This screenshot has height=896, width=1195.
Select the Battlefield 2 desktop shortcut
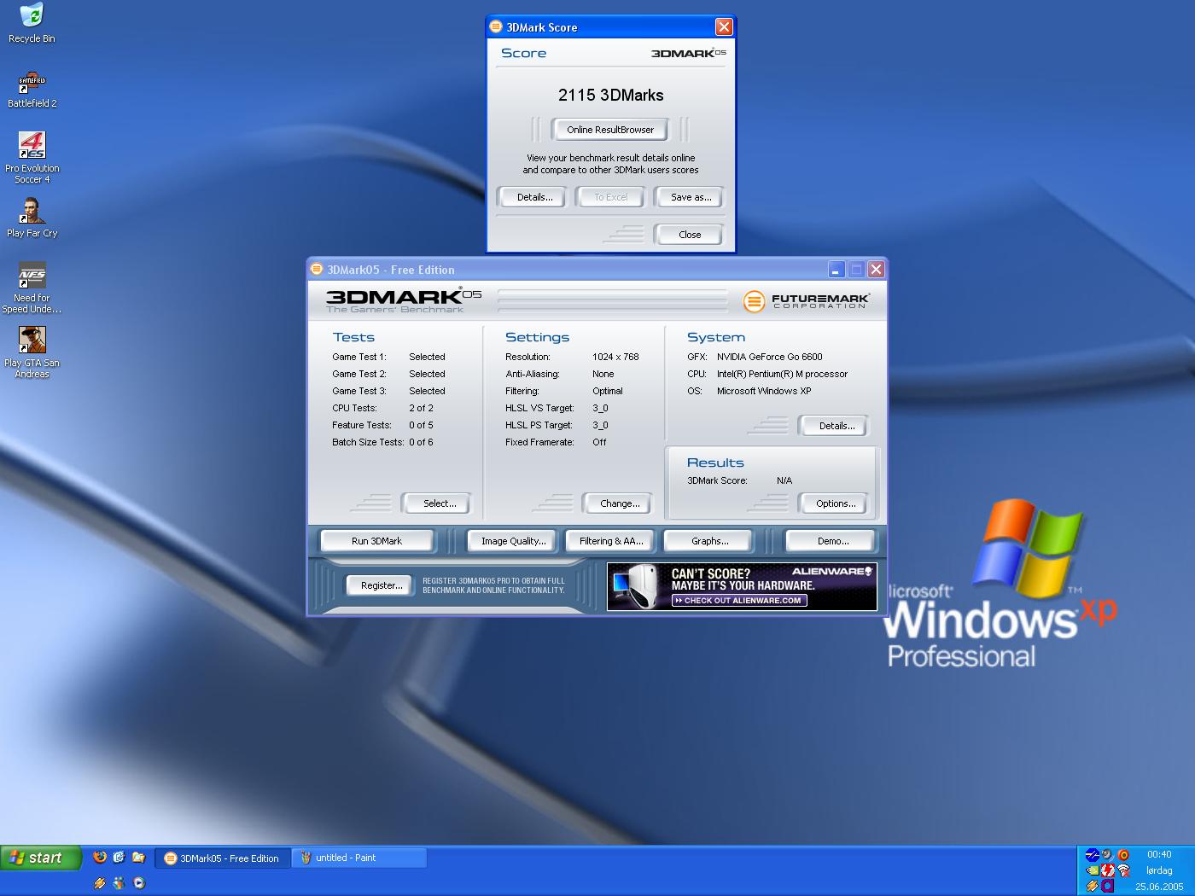[x=32, y=90]
